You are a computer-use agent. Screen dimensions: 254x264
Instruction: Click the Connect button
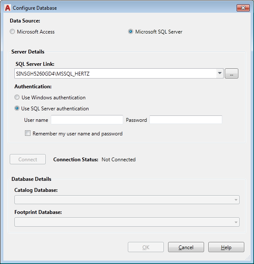coord(28,159)
